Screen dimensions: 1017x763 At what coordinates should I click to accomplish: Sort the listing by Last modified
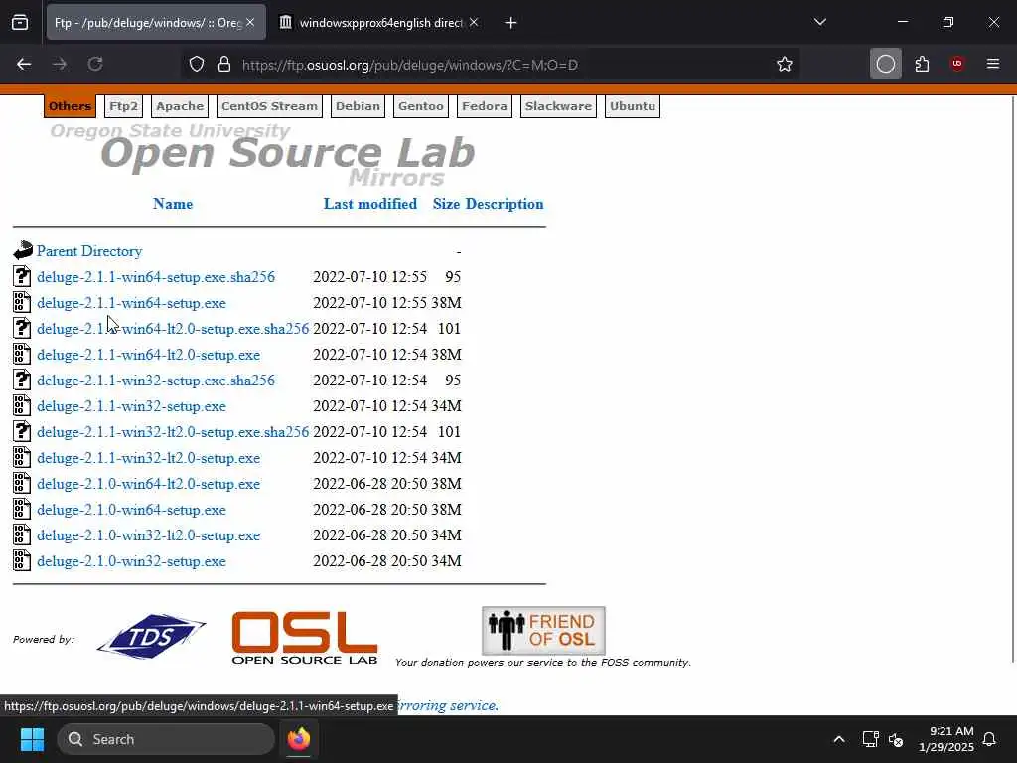coord(370,204)
